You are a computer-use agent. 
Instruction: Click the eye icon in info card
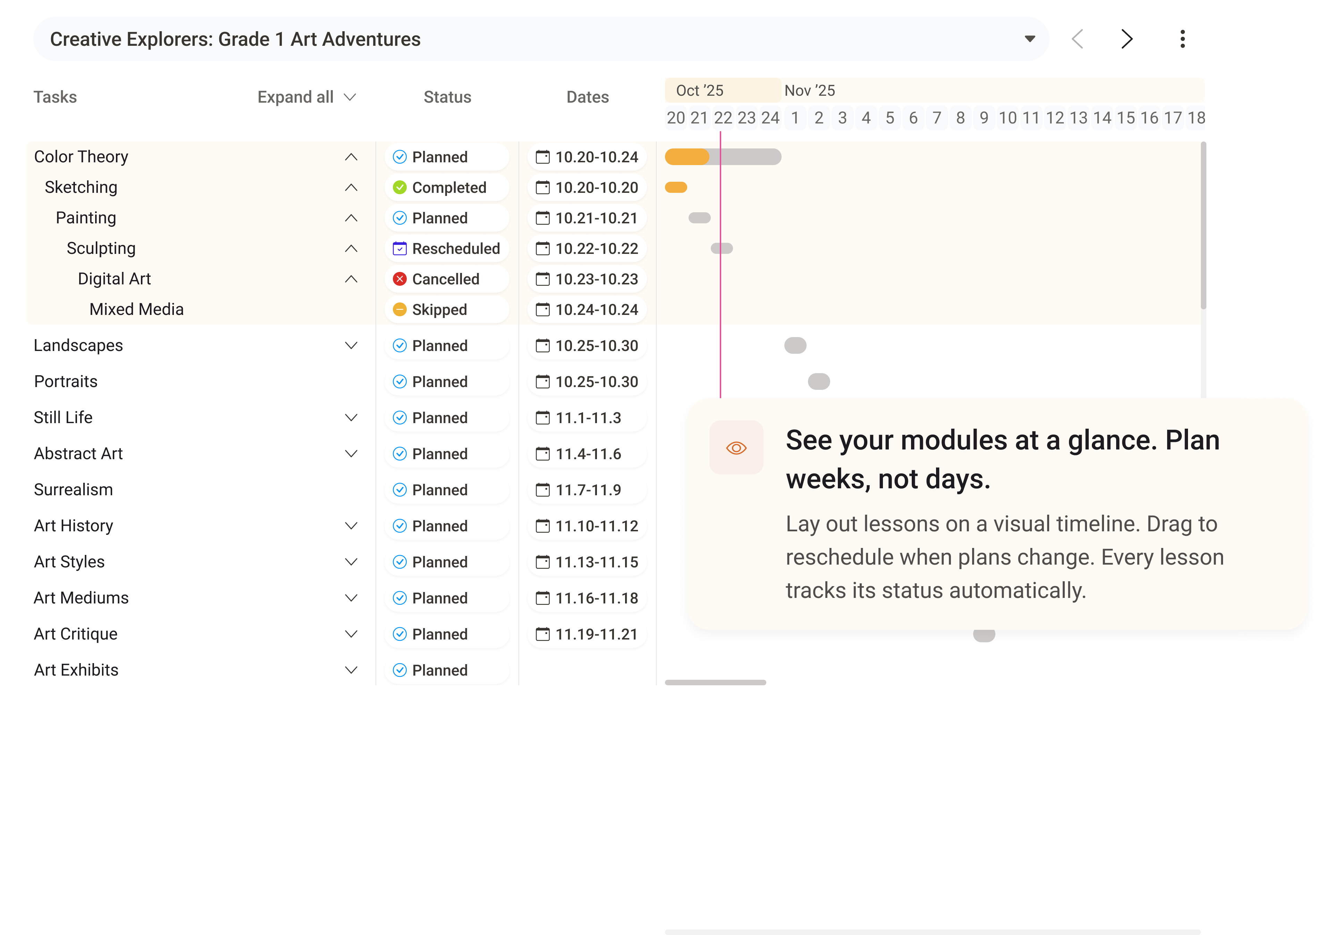736,447
